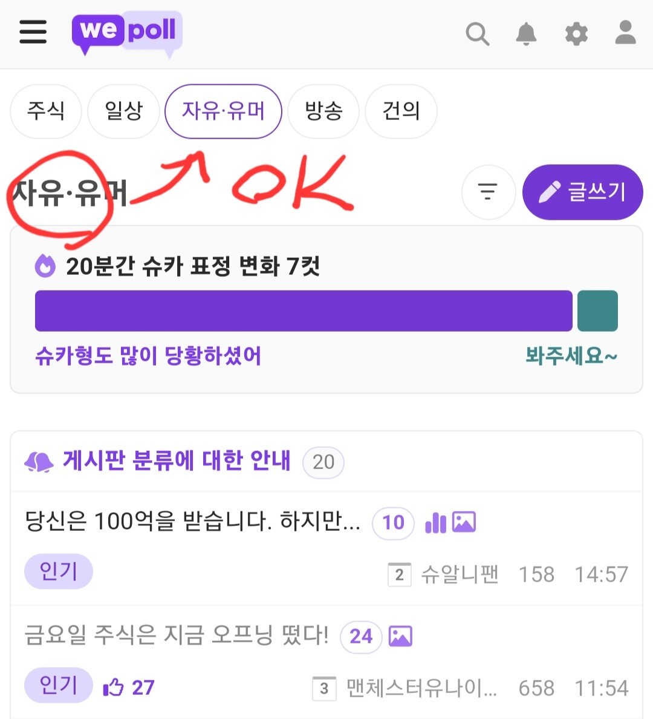Click the wepoll logo
The height and width of the screenshot is (719, 653).
(x=127, y=33)
